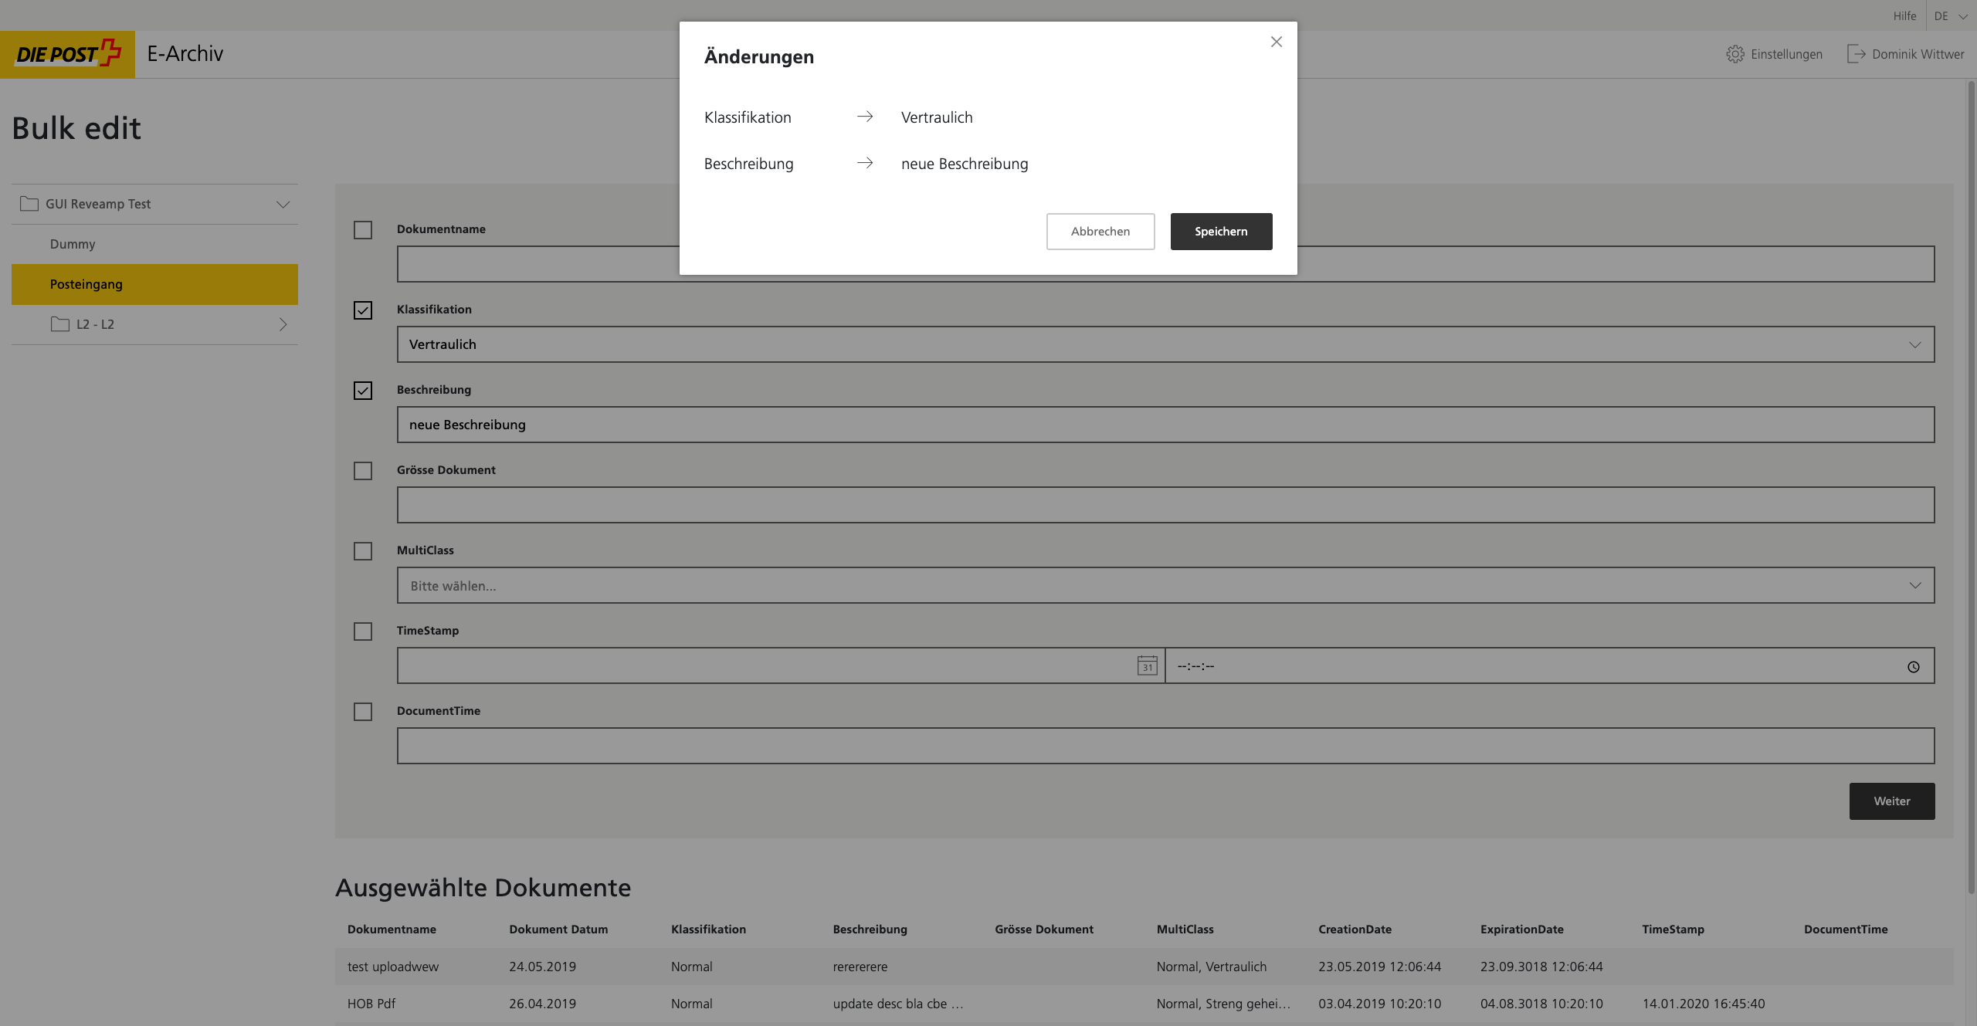Viewport: 1977px width, 1026px height.
Task: Click the Dokument Datum column header
Action: pos(558,929)
